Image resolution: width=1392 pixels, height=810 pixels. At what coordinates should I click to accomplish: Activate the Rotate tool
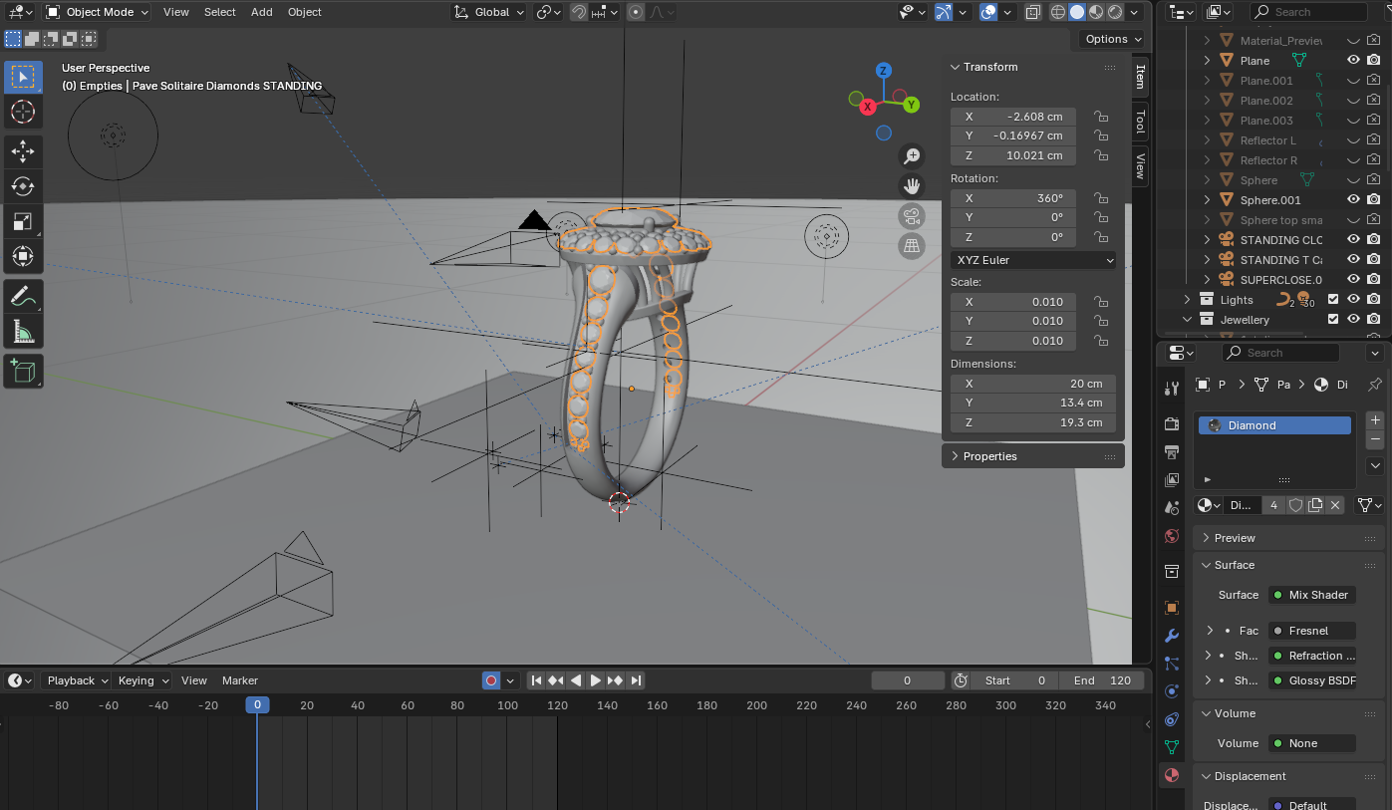pyautogui.click(x=22, y=186)
